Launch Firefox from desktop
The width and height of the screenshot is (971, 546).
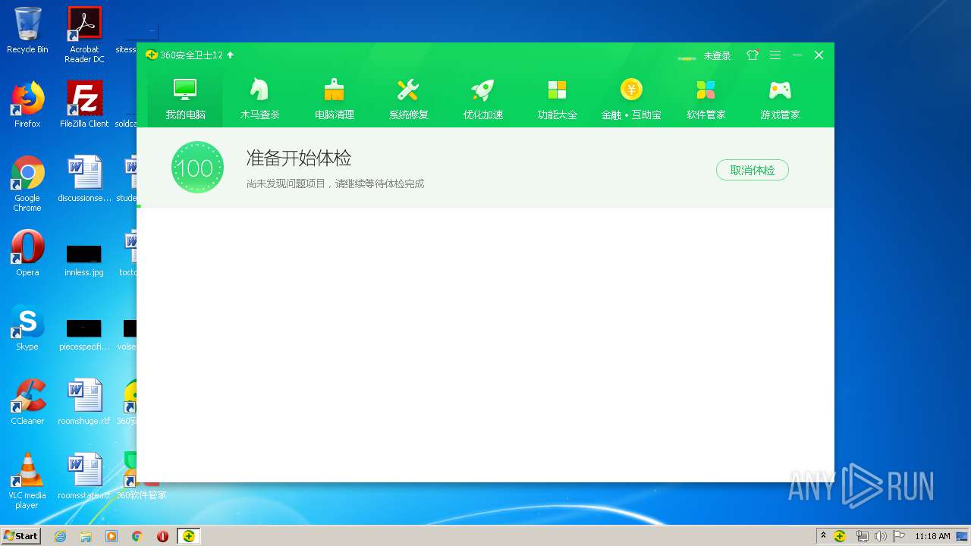(x=27, y=104)
